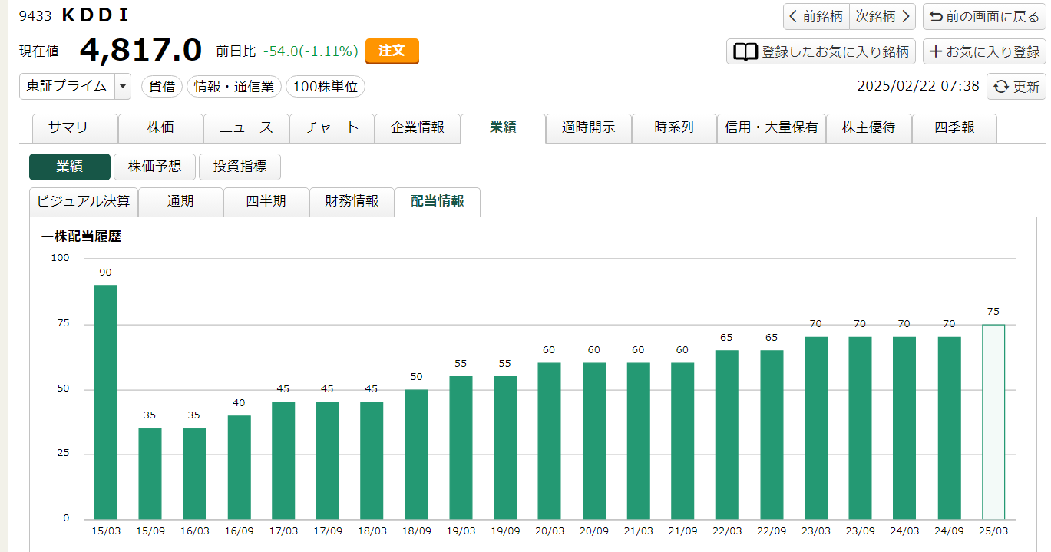Click the 19/03 dividend bar

(x=461, y=448)
